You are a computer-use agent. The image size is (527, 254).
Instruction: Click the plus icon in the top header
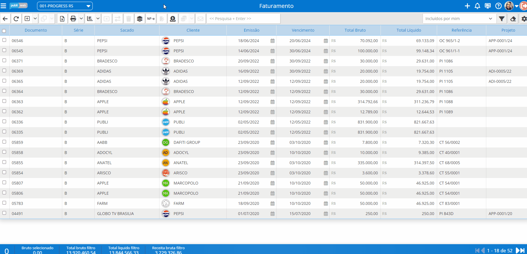coord(467,6)
